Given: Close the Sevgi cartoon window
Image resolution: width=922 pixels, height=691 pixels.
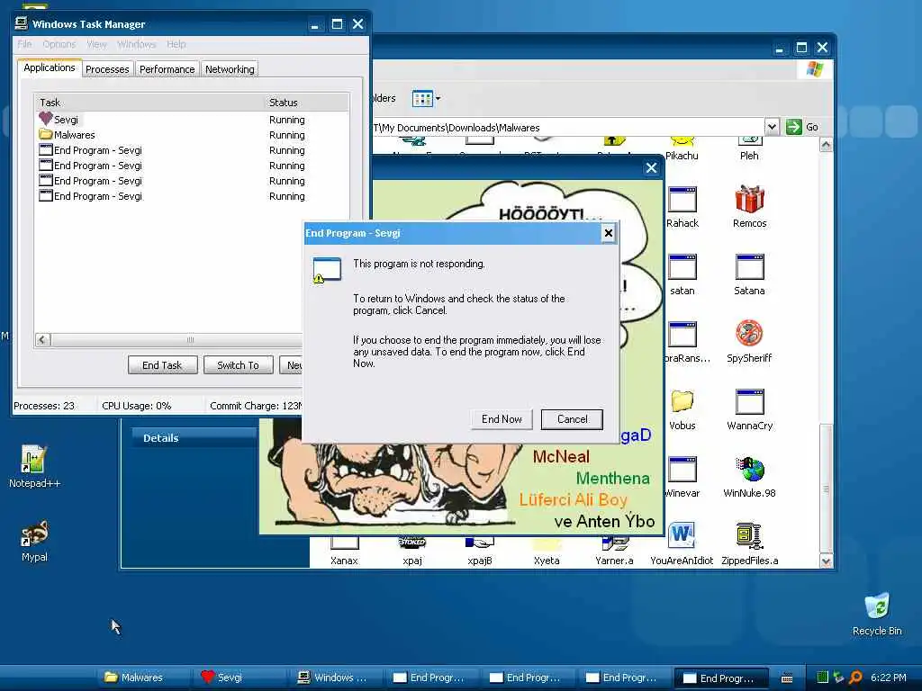Looking at the screenshot, I should point(651,168).
